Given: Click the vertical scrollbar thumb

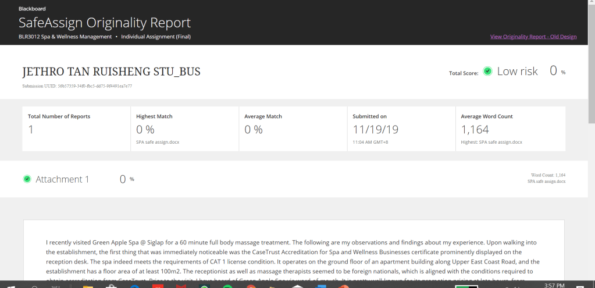Looking at the screenshot, I should tap(591, 64).
